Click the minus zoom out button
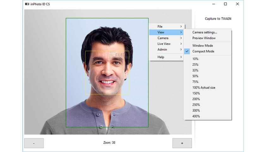 (34, 143)
